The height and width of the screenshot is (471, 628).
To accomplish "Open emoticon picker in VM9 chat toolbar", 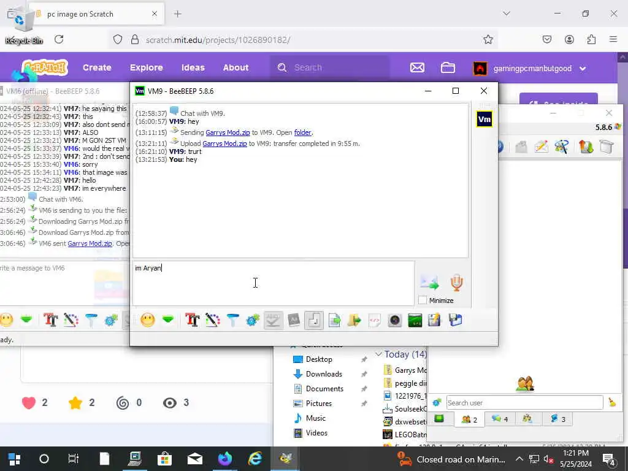I will pyautogui.click(x=148, y=320).
